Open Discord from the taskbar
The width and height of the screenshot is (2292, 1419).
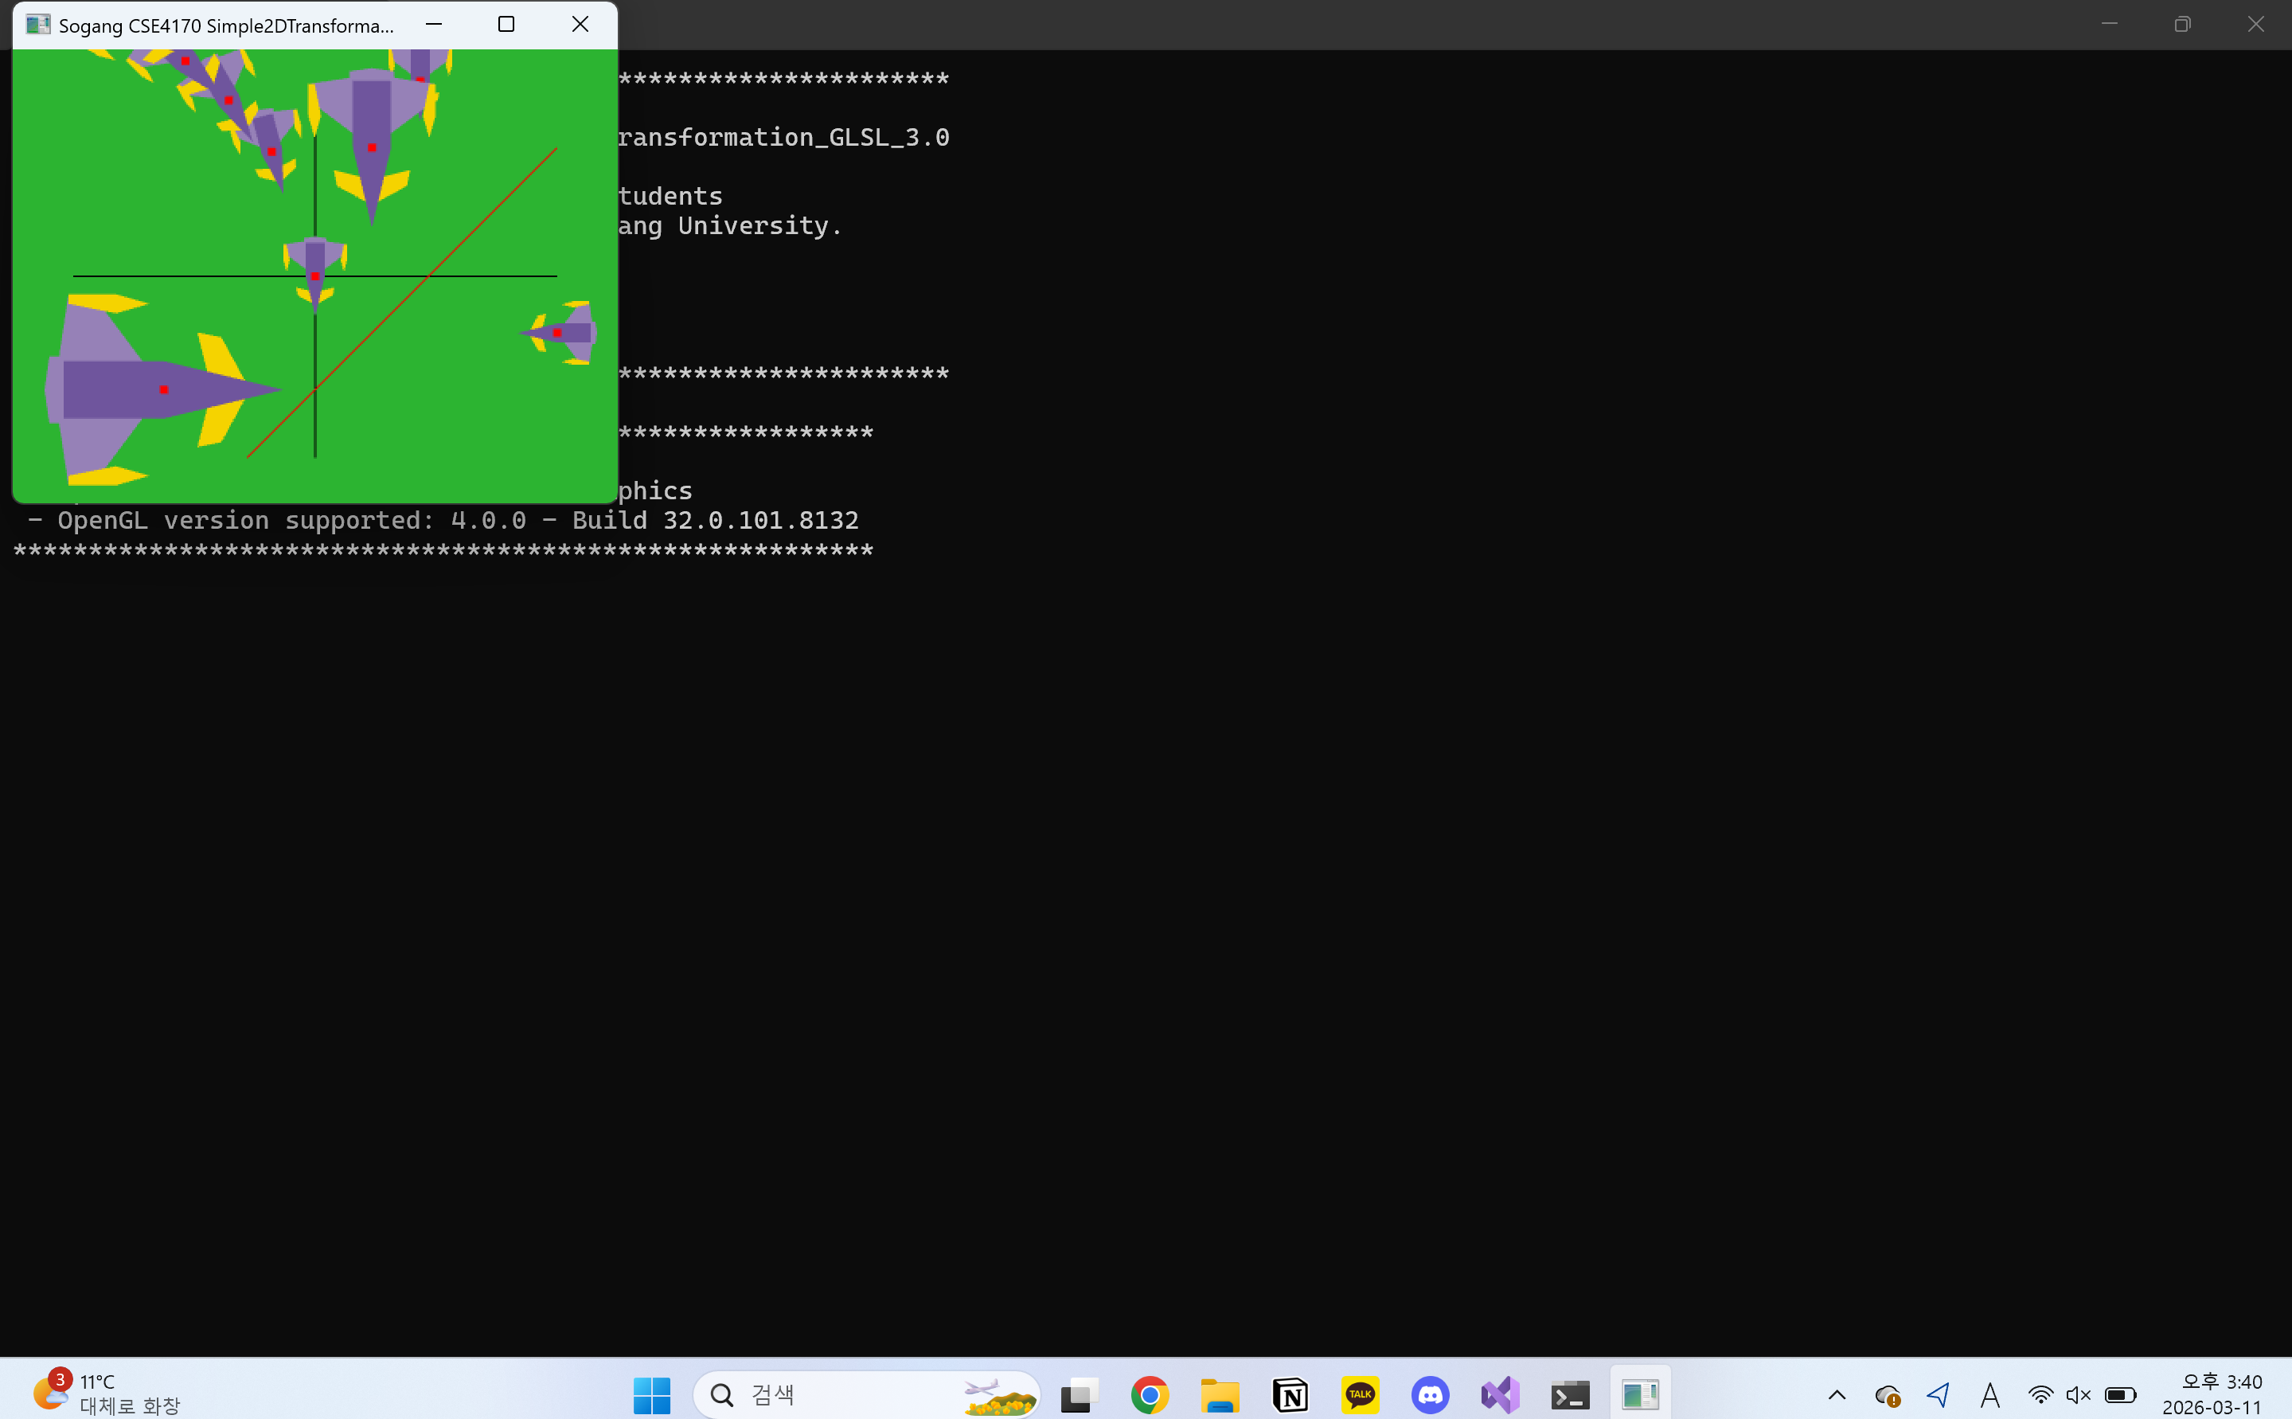point(1430,1394)
